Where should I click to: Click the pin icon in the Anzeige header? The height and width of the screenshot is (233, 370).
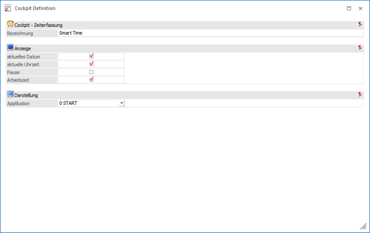coord(360,48)
